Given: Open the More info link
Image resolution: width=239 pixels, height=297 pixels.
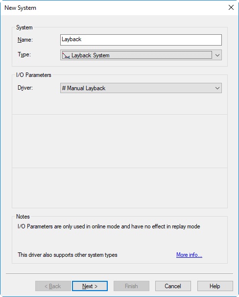Looking at the screenshot, I should pyautogui.click(x=189, y=255).
